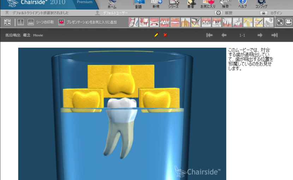Viewport: 293px width, 180px height.
Task: Select the implant category thumbnail
Action: pos(217,22)
